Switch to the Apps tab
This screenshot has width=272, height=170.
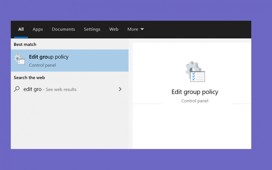tap(38, 29)
